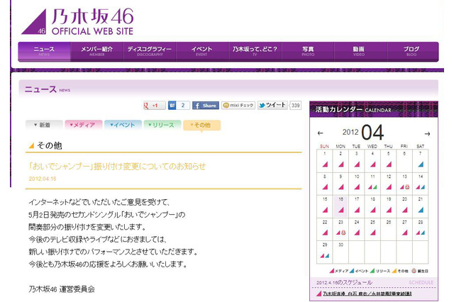Click the mixi チェック button
Viewport: 454px width, 302px height.
click(x=238, y=106)
